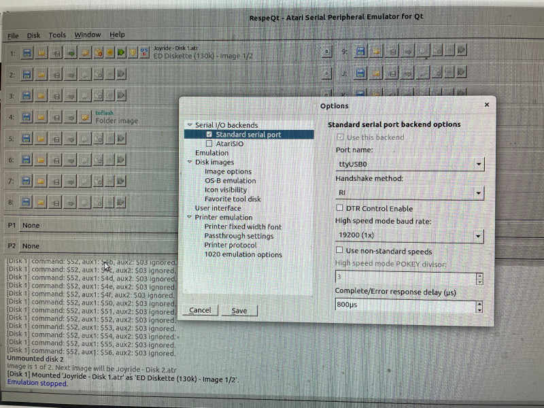Screen dimensions: 544x408
Task: Click the blue floppy disk icon for drive 9
Action: pos(360,50)
